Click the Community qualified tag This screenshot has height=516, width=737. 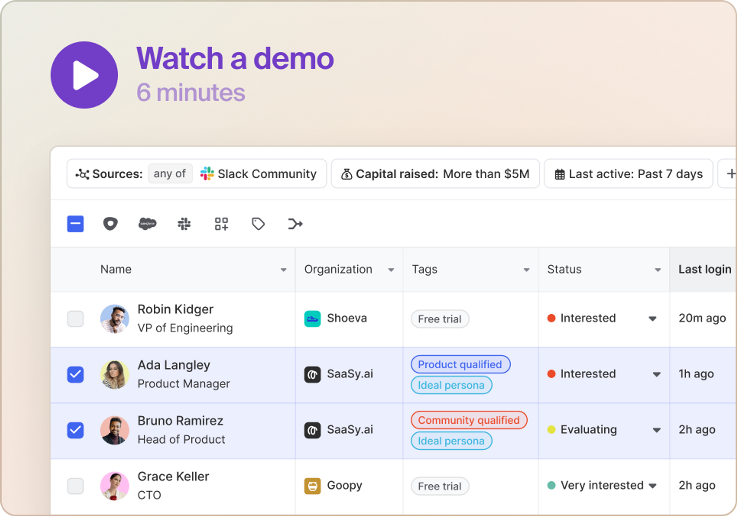pos(469,420)
